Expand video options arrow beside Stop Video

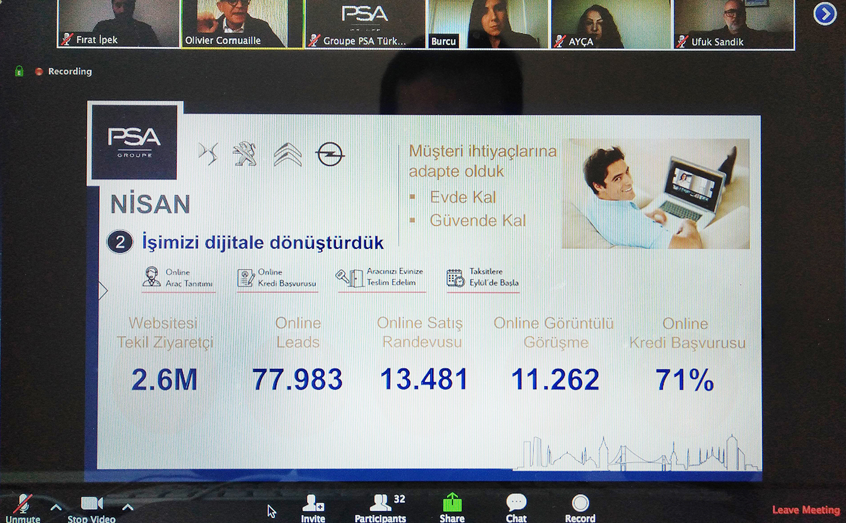pos(127,507)
